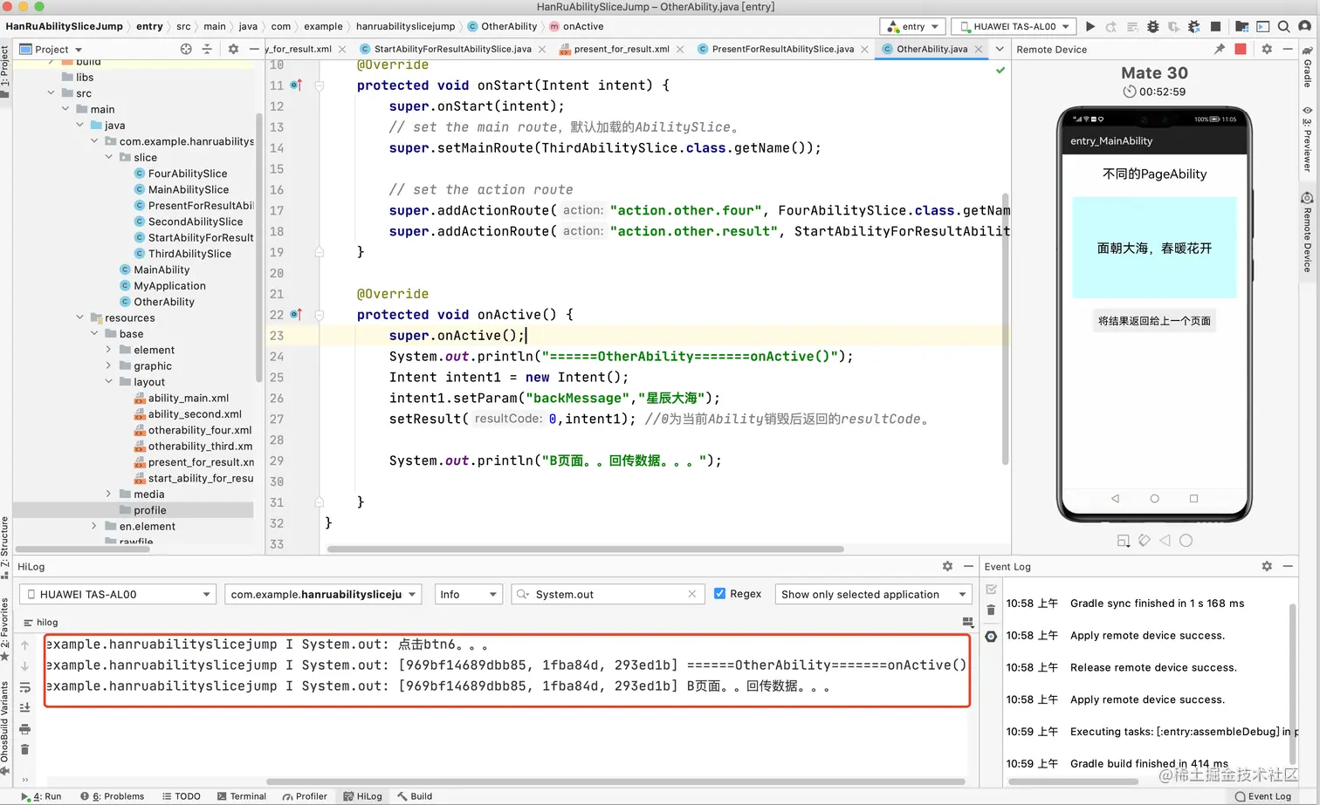Open the Terminal tool window tab

click(x=241, y=796)
